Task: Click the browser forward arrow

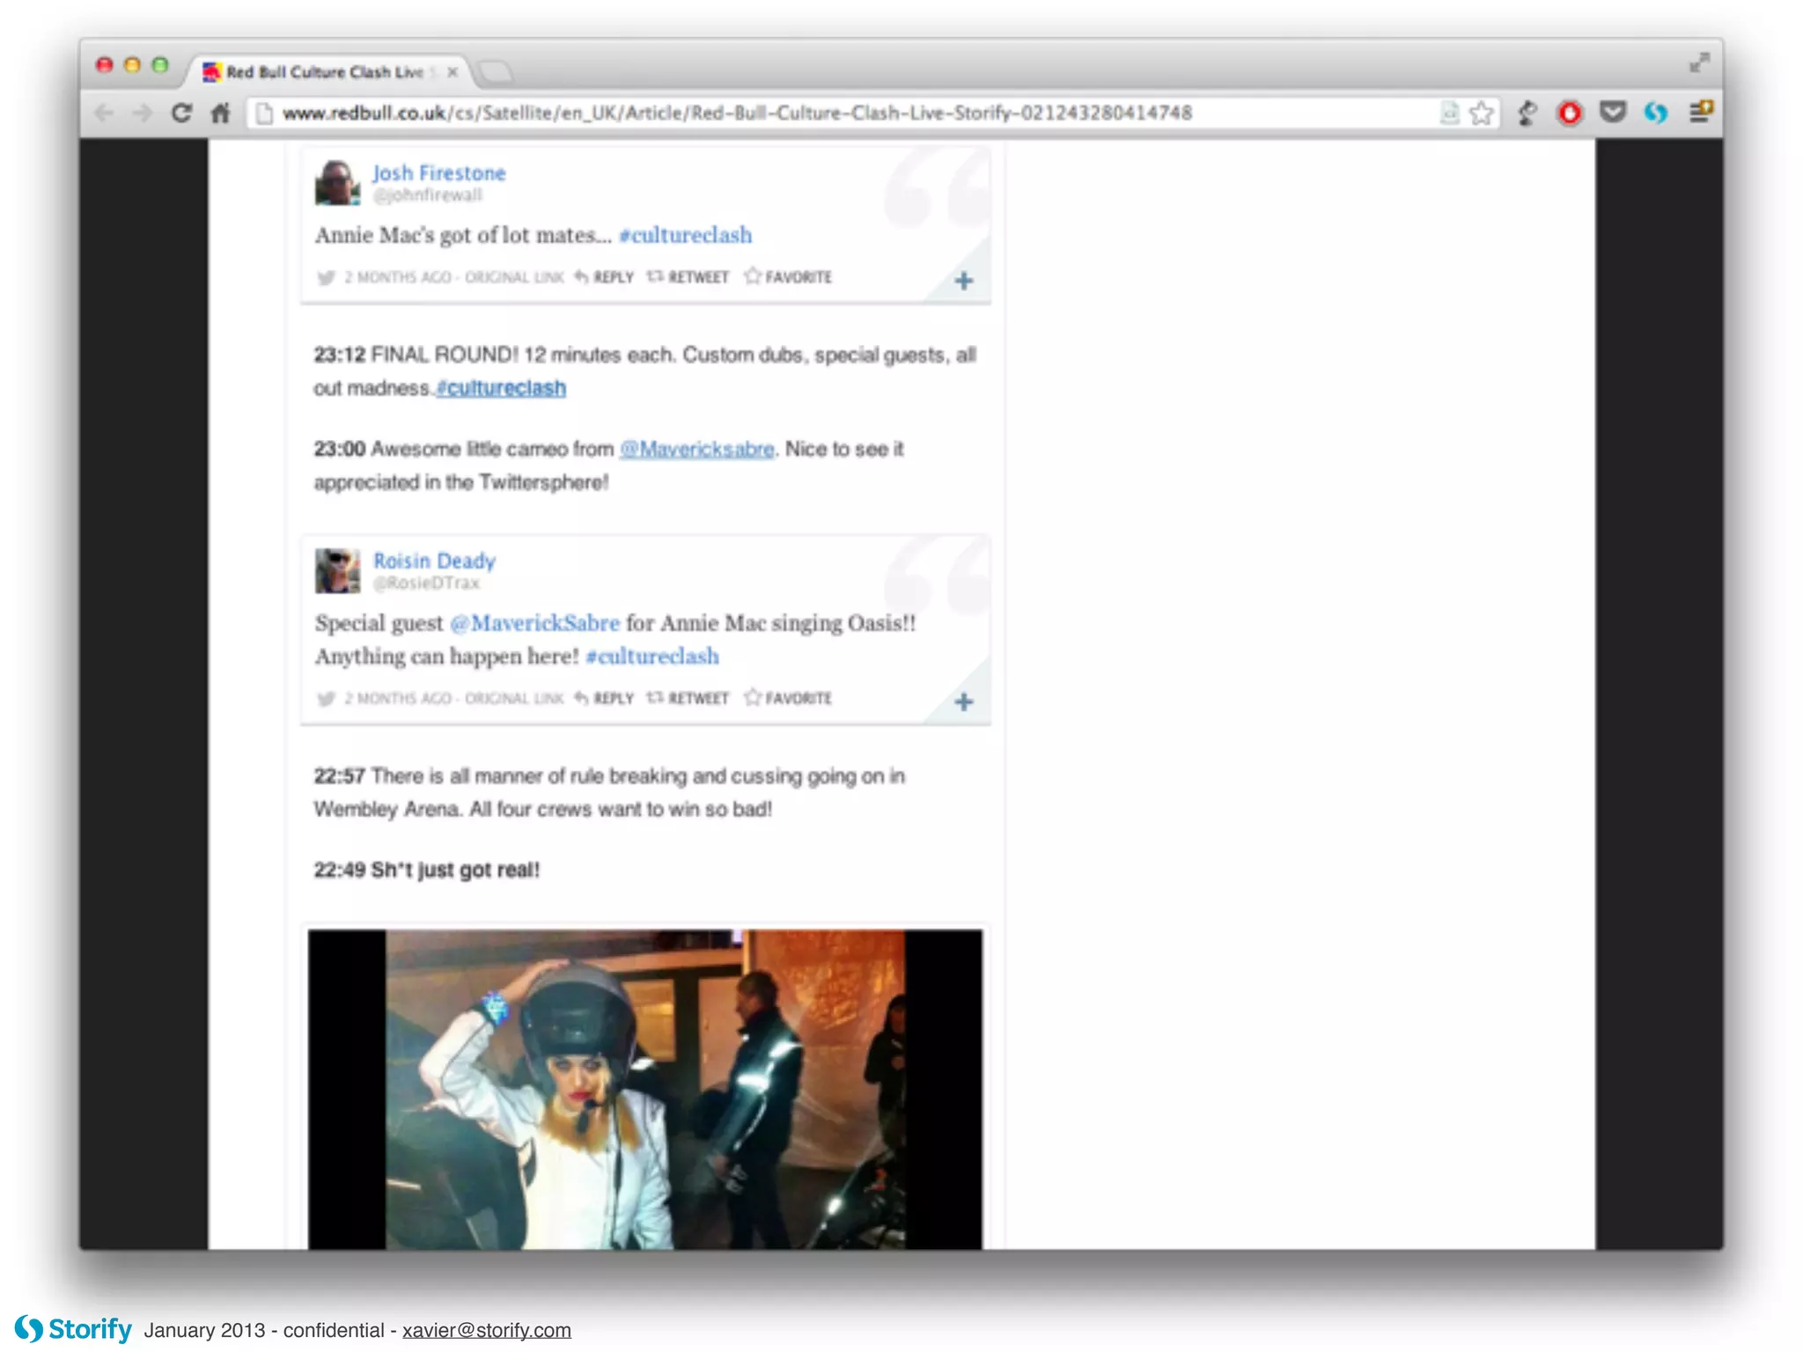Action: coord(142,113)
